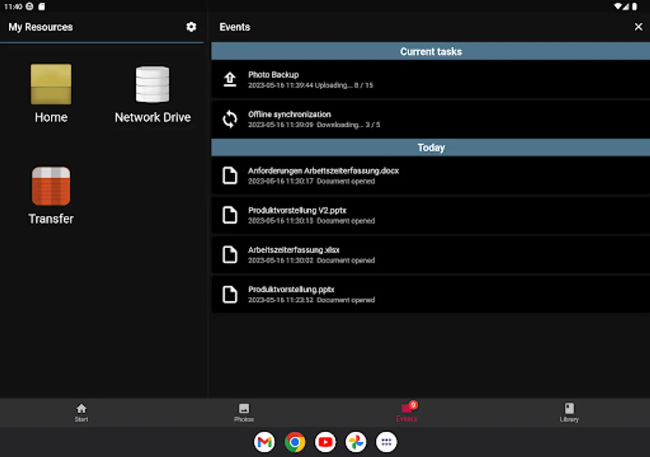Tap the Offline synchronization sync icon
The image size is (650, 457).
click(230, 119)
